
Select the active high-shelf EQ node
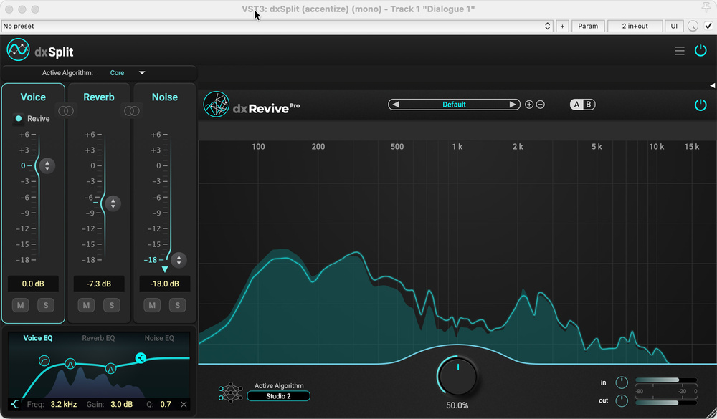(x=141, y=358)
